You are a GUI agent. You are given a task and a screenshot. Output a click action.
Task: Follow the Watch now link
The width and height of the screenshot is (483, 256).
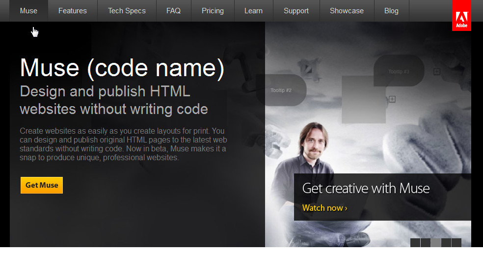pos(324,208)
